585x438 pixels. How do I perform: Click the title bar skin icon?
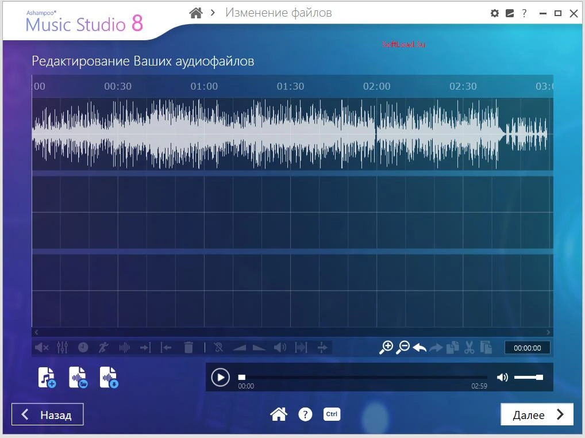pos(510,13)
